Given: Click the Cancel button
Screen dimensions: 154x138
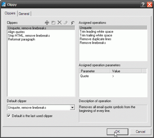Looking at the screenshot, I should [x=141, y=132].
